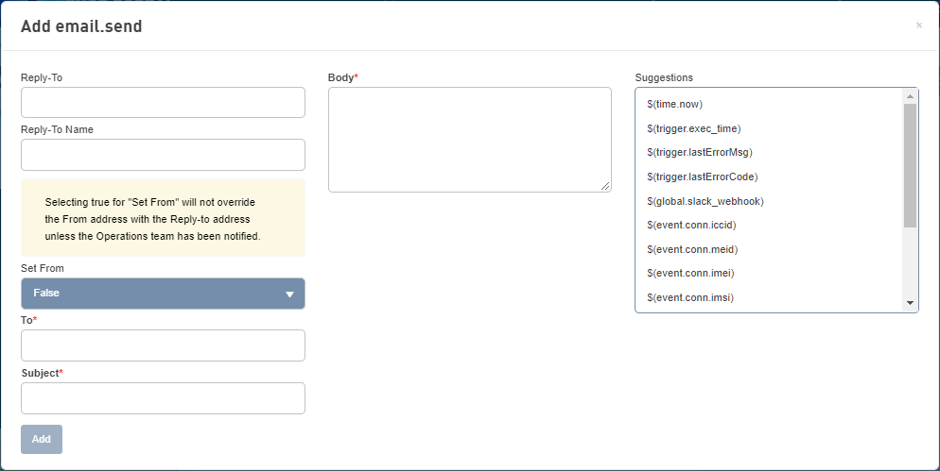Select the Subject input field
940x471 pixels.
coord(163,398)
